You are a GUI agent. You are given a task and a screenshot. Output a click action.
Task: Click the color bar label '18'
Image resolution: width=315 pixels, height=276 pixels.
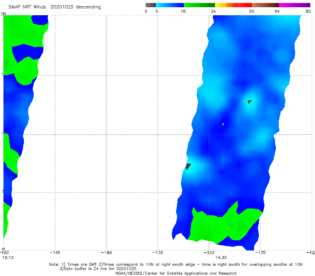(x=183, y=11)
